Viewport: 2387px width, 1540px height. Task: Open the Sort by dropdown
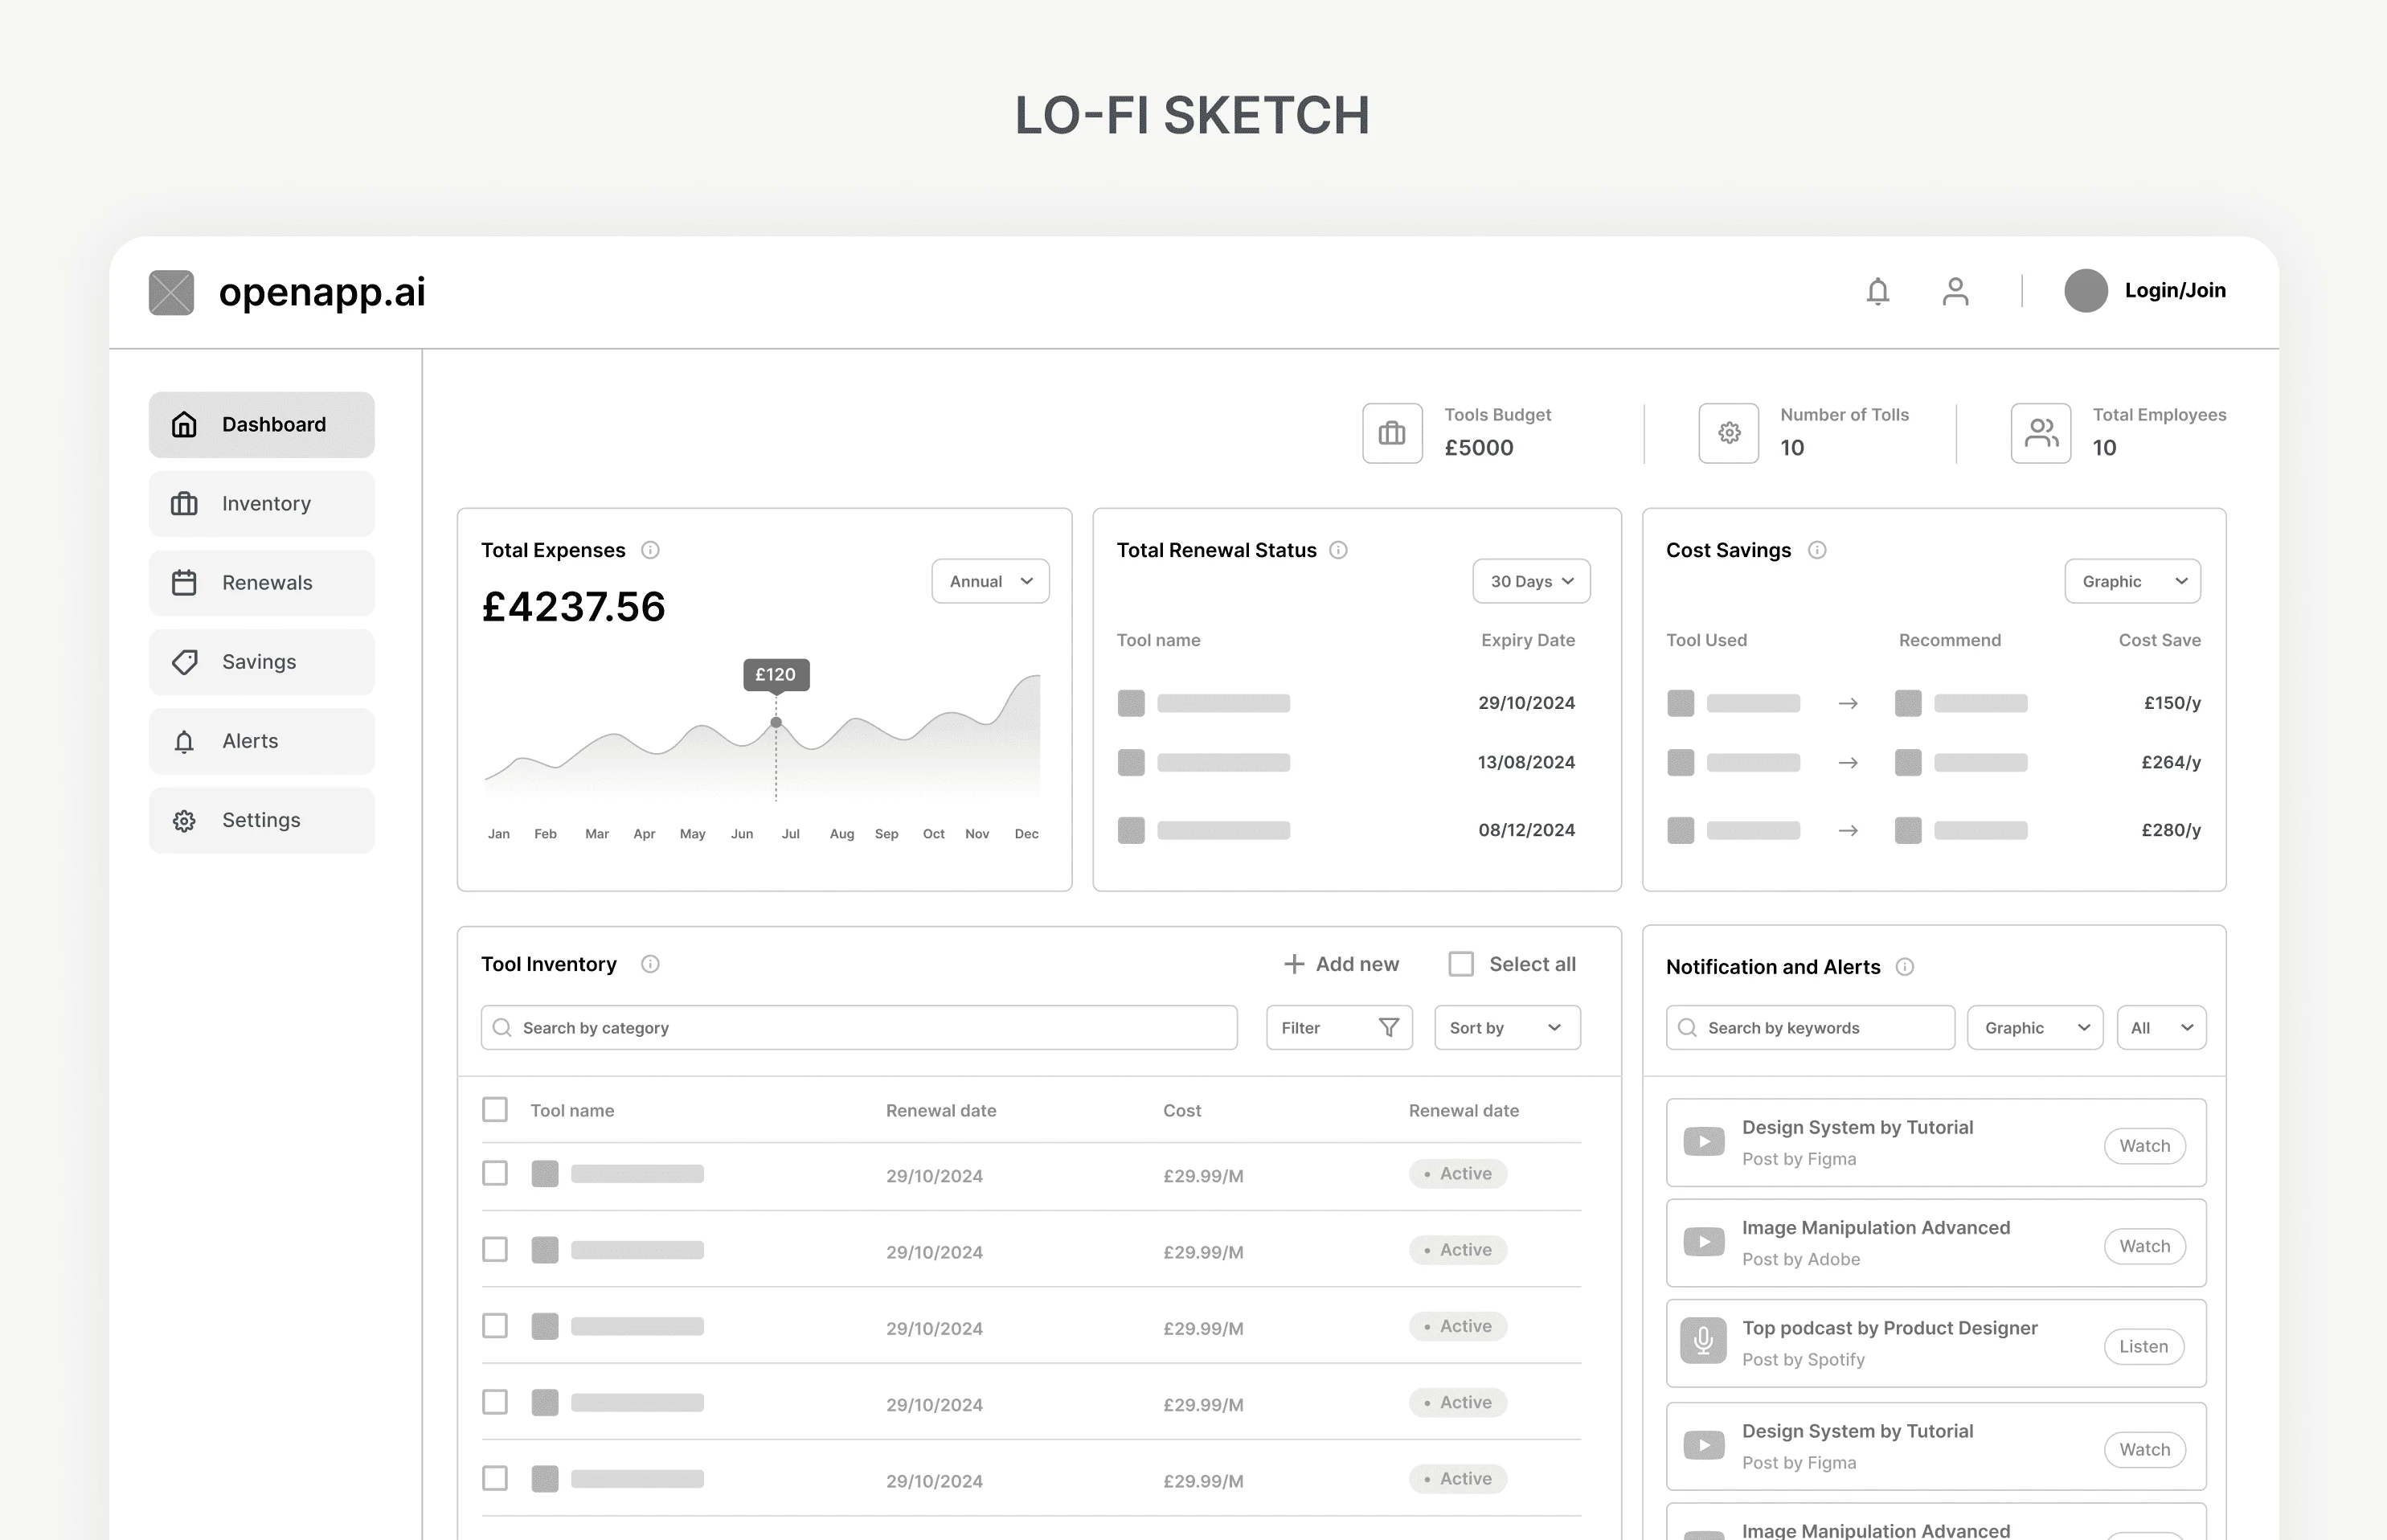click(1507, 1028)
